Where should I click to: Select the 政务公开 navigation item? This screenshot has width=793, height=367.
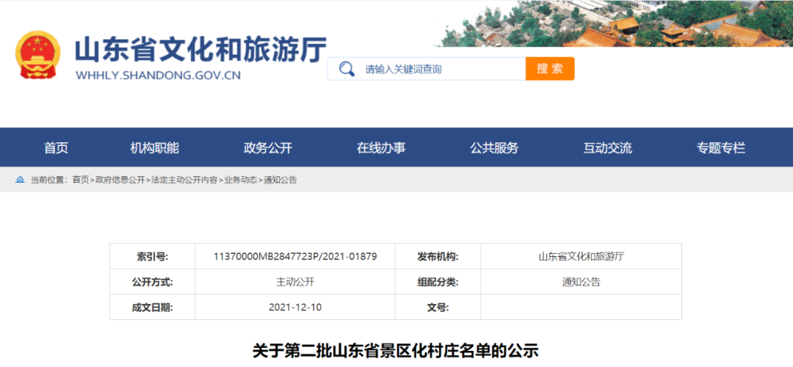[267, 148]
